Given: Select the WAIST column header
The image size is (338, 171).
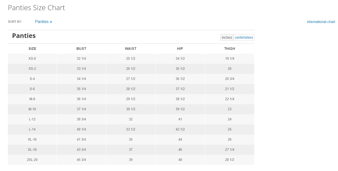Looking at the screenshot, I should [x=130, y=49].
